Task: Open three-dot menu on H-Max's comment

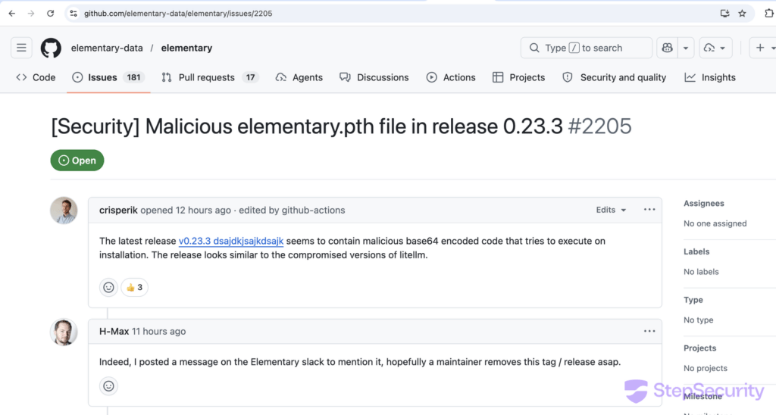Action: (x=649, y=331)
